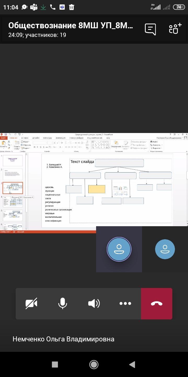Screen dimensions: 188x377
Task: Switch to the ВСТАВКА ribbon tab
Action: (x=25, y=138)
